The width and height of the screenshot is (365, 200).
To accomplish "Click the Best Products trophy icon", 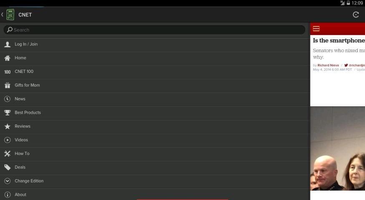I will [8, 113].
